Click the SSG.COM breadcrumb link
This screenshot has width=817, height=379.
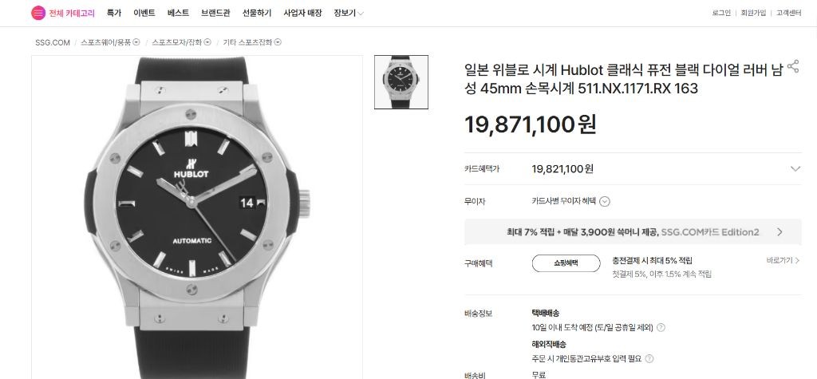(x=53, y=43)
